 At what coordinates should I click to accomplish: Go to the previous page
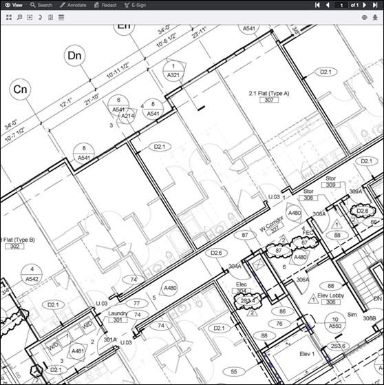tap(328, 5)
